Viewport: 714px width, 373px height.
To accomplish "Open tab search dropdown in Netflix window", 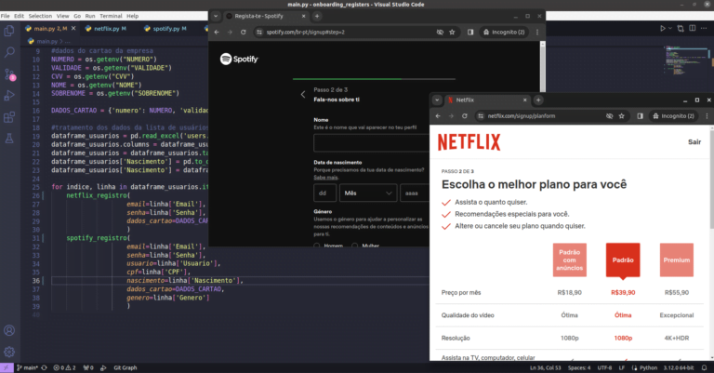I will coord(437,100).
